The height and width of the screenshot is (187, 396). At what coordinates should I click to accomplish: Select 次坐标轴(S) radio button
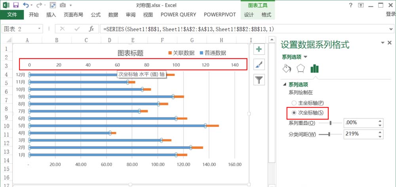coord(294,113)
